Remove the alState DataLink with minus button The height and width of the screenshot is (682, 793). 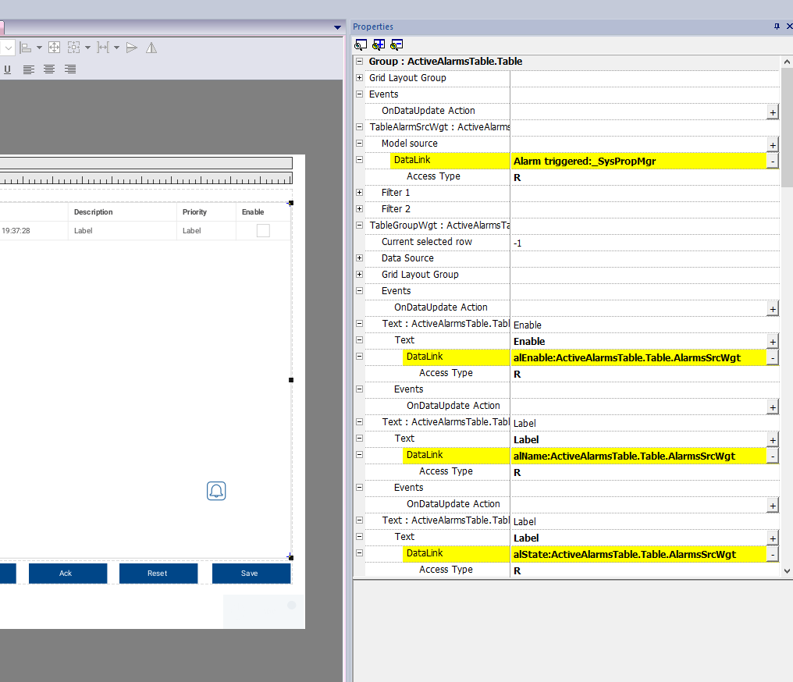772,555
